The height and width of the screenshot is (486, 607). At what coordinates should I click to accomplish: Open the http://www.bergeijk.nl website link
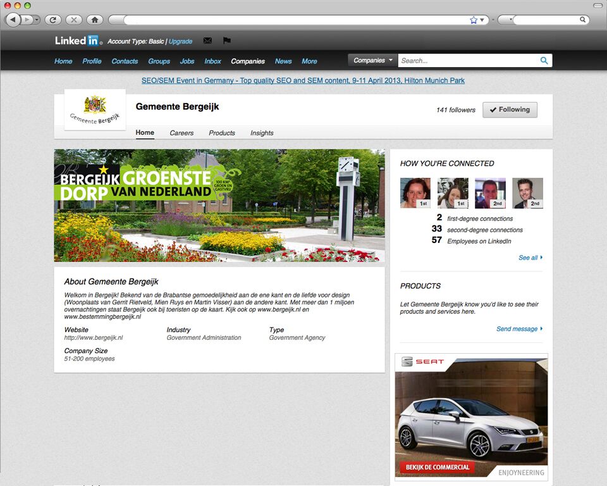94,337
